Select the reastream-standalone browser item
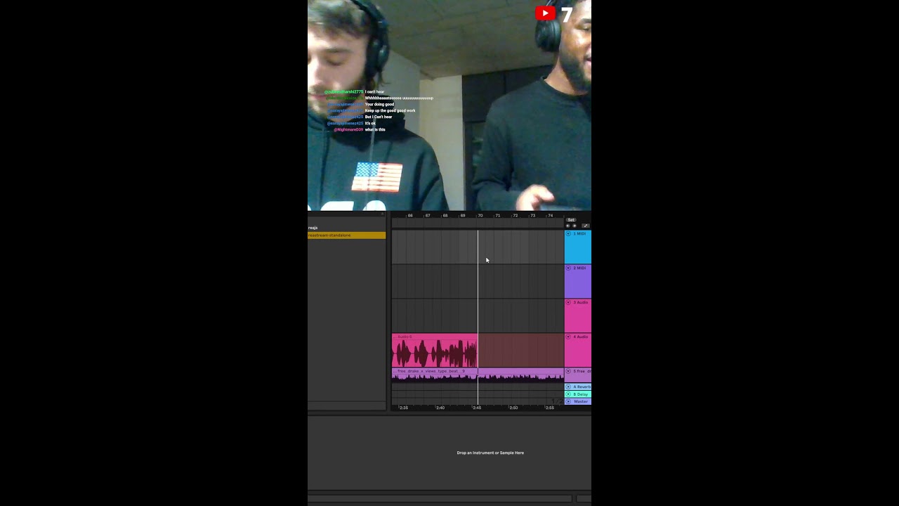This screenshot has width=899, height=506. pos(346,235)
